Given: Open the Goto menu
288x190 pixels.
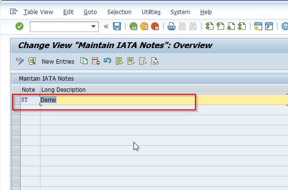Looking at the screenshot, I should click(90, 12).
